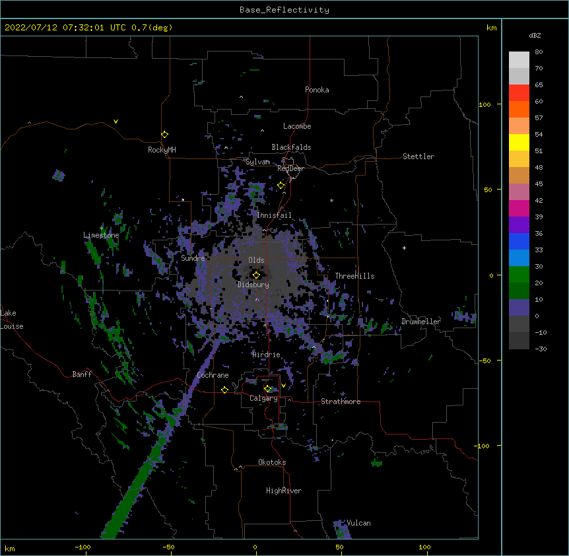Viewport: 569px width, 556px height.
Task: Click the RockyMH label
Action: pos(162,150)
